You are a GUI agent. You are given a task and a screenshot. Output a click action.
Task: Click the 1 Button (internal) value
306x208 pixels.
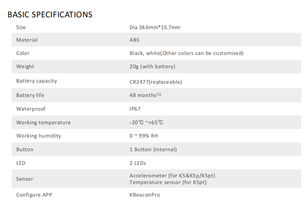click(x=153, y=149)
